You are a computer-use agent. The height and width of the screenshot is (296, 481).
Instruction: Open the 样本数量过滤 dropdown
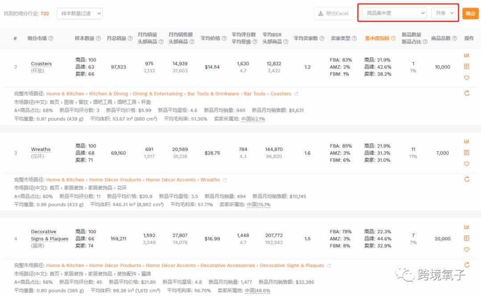(80, 13)
